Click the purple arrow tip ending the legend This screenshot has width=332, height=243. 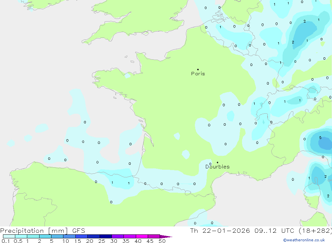click(166, 237)
